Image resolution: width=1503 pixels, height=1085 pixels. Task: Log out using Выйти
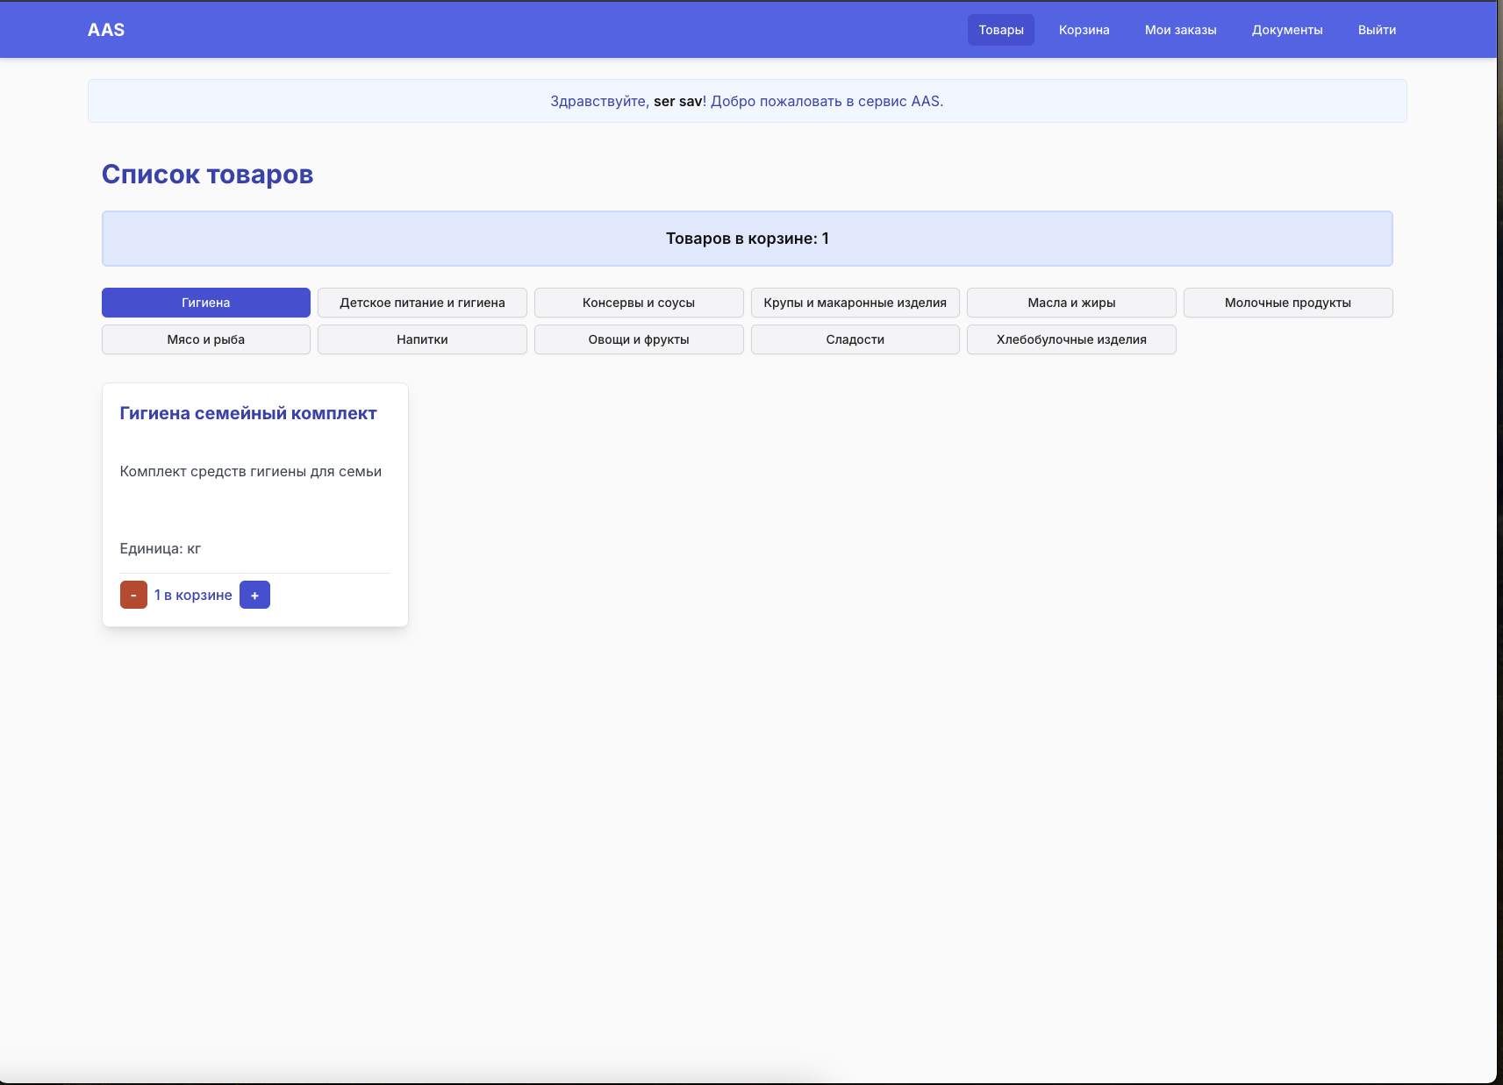click(1377, 30)
